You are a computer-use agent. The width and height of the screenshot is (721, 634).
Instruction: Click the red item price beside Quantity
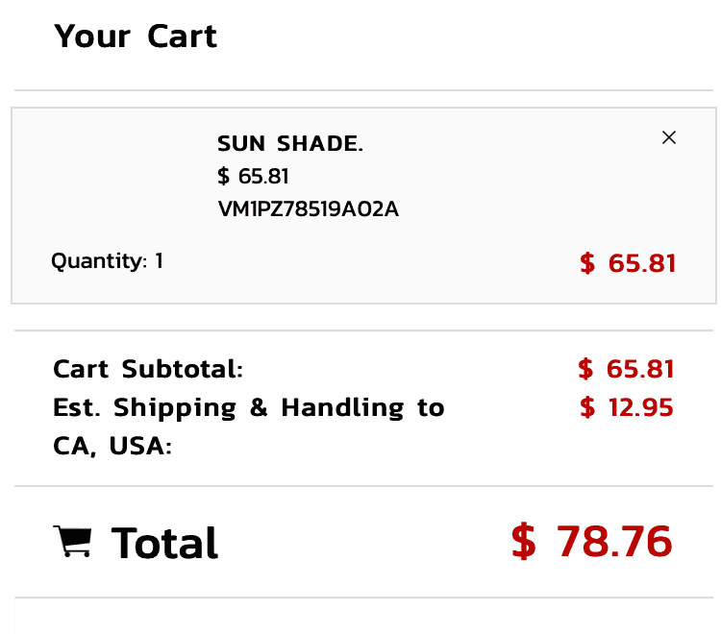(628, 263)
